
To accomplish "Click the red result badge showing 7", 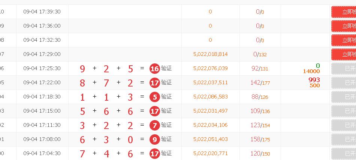I will pos(154,125).
